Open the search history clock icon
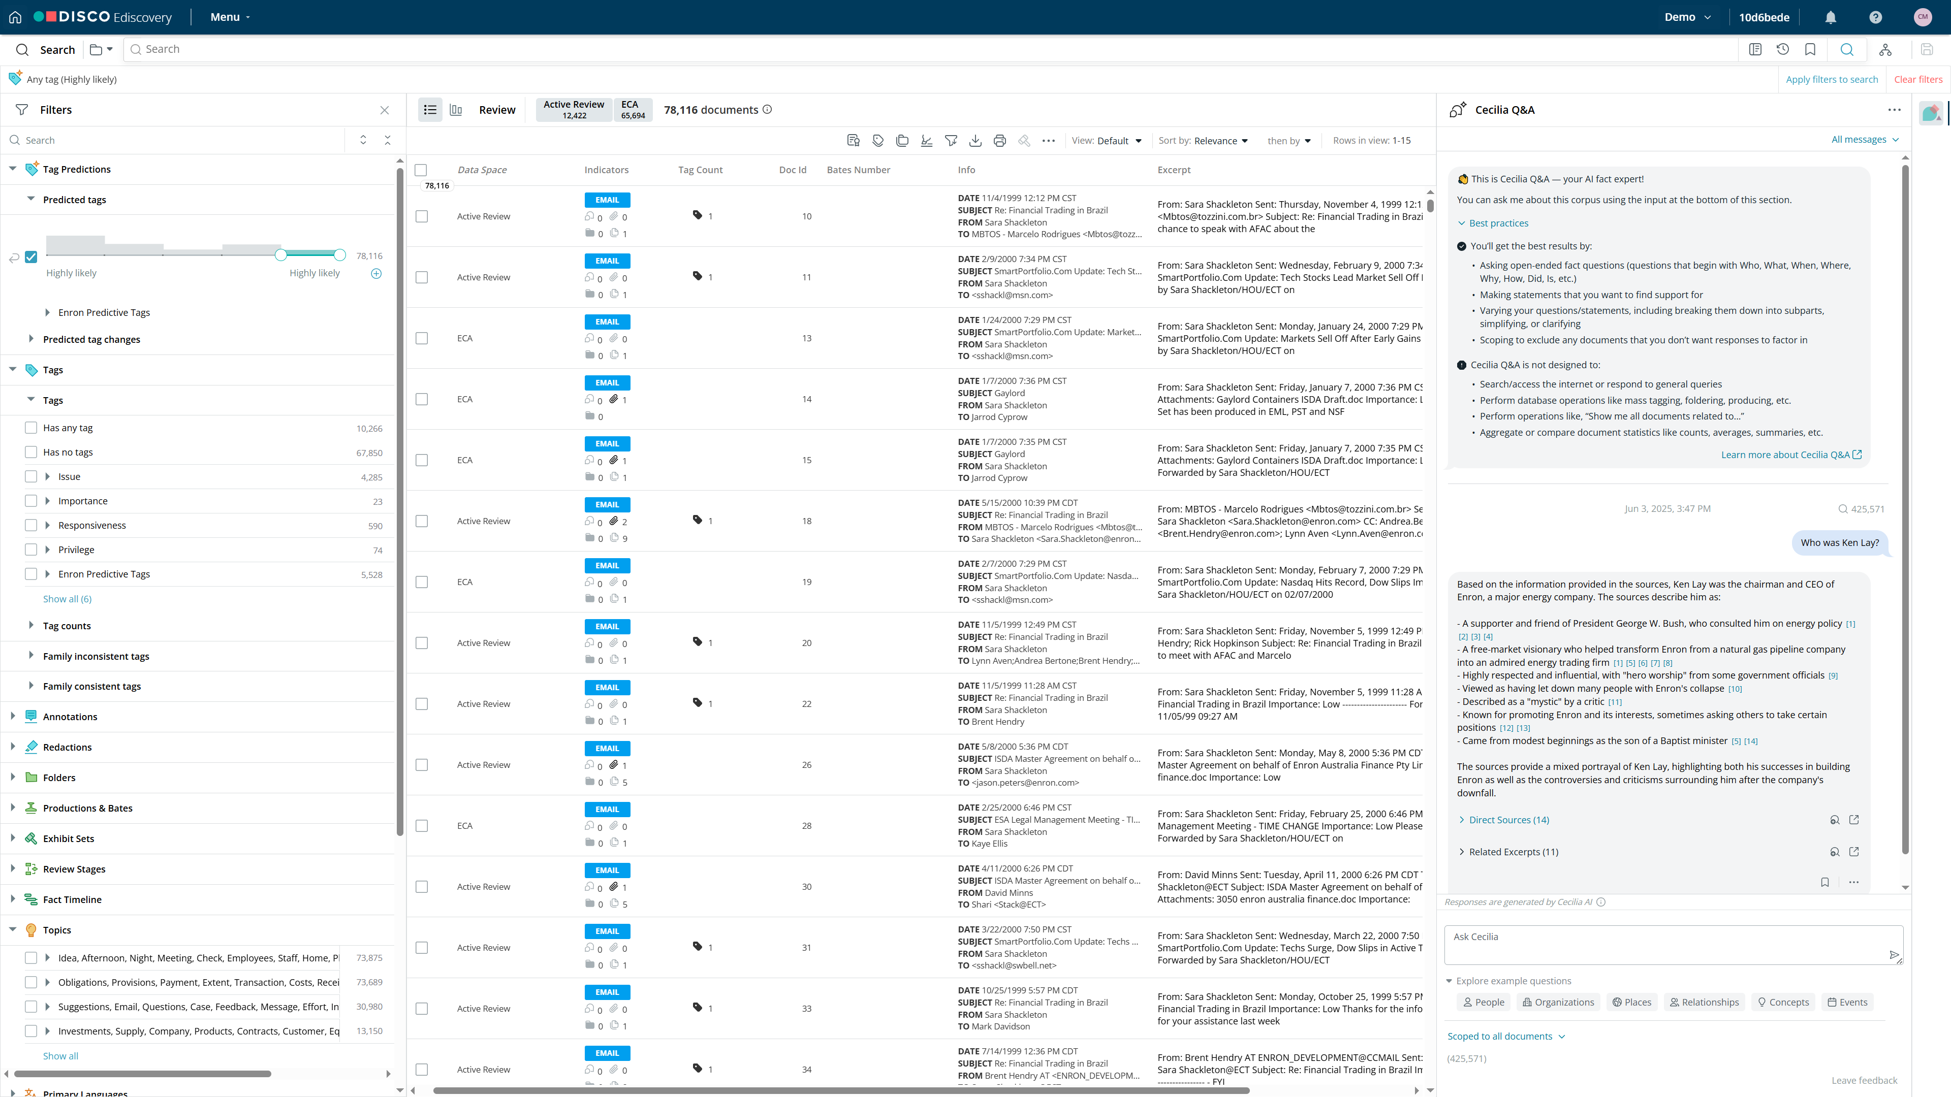Viewport: 1951px width, 1097px height. click(x=1783, y=49)
